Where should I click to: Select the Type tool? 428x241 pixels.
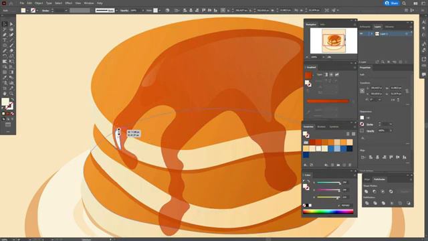[5, 40]
